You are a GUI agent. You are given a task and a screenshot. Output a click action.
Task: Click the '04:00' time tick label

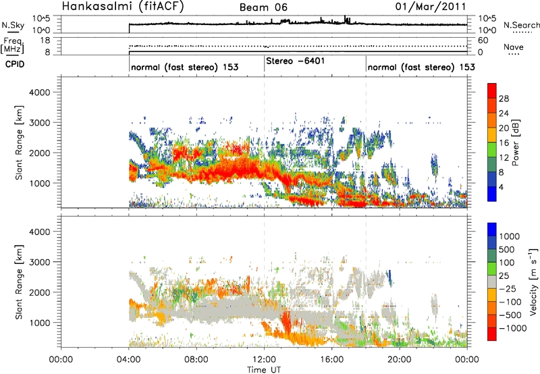(128, 360)
